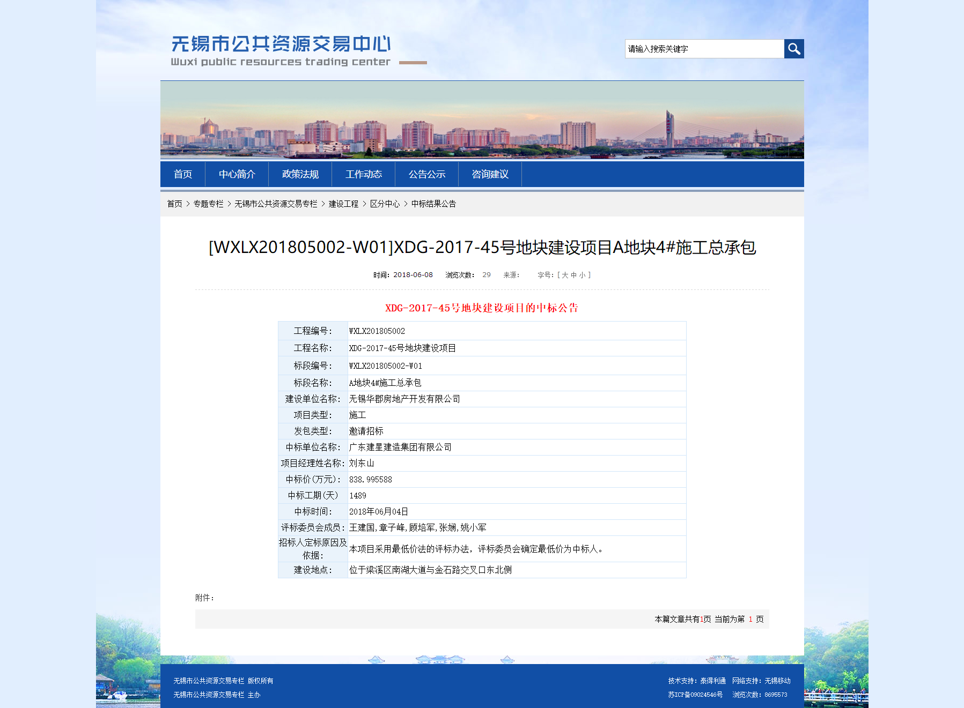
Task: Click 专题专栏 breadcrumb link
Action: point(208,204)
